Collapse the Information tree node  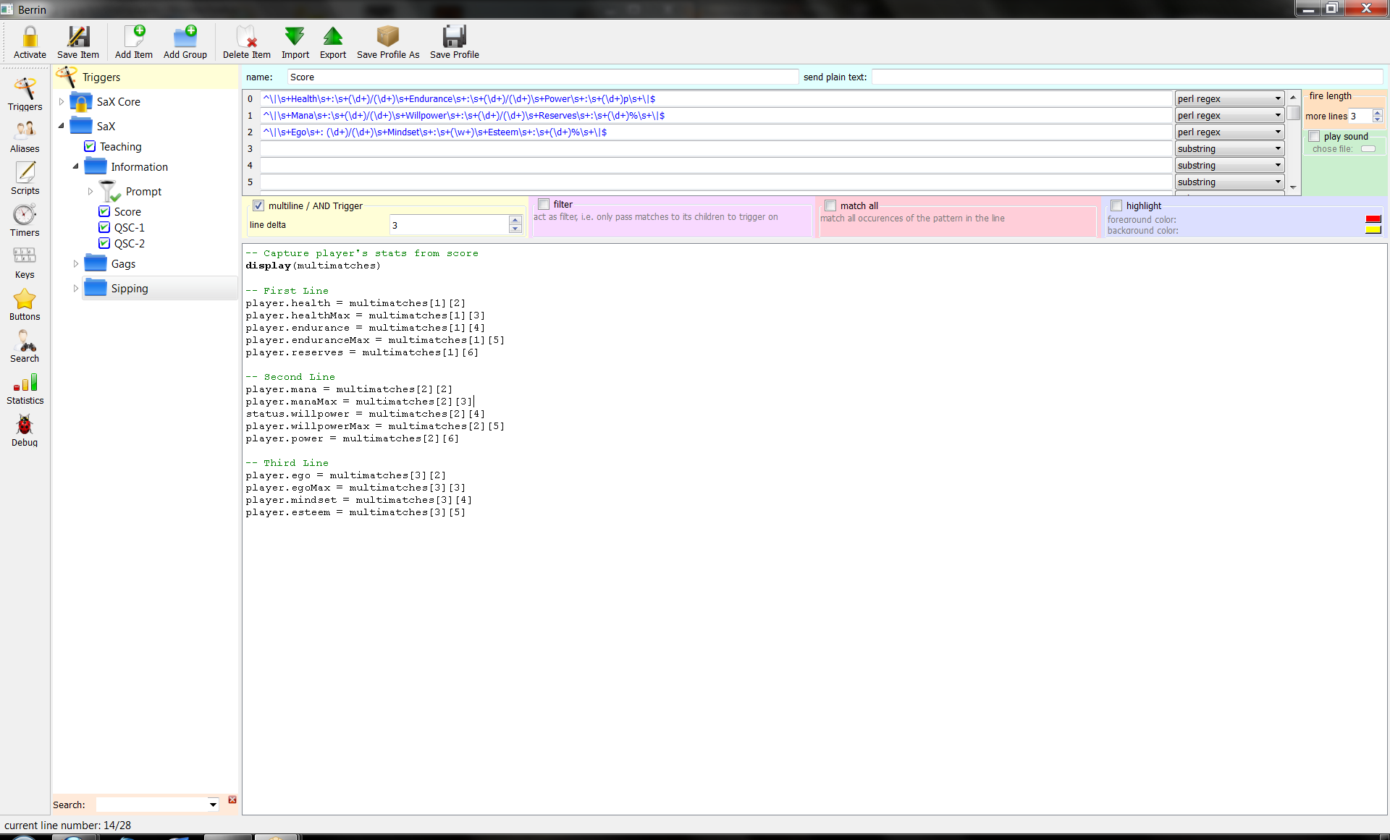pyautogui.click(x=75, y=166)
